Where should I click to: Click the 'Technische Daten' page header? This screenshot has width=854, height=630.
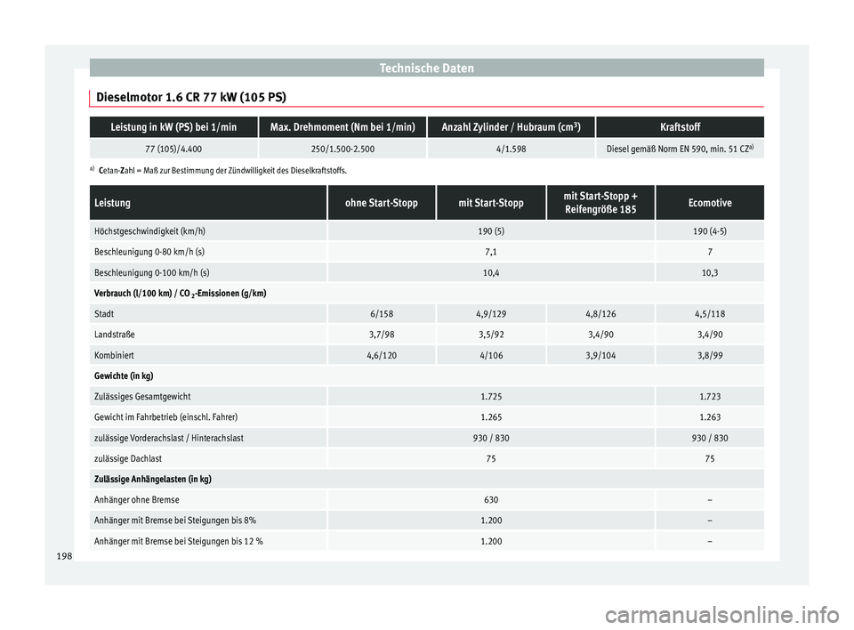point(426,69)
